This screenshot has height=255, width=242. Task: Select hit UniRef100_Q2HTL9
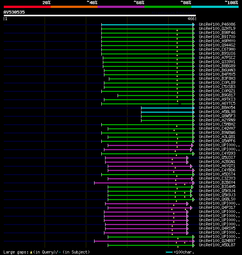click(x=217, y=28)
